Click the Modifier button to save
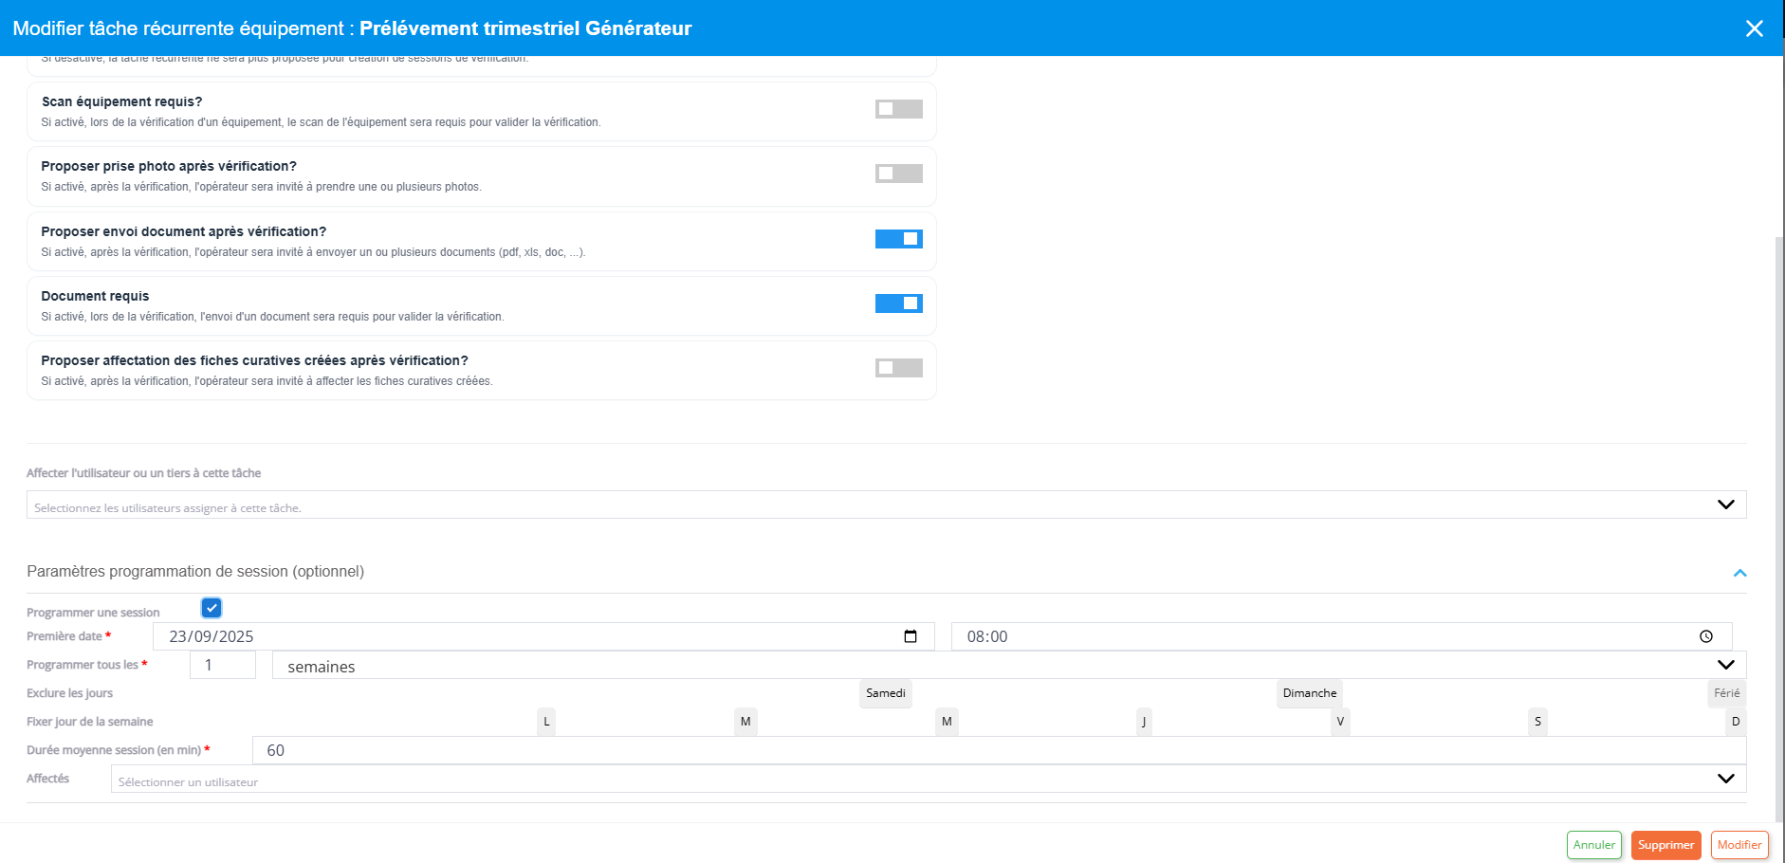The image size is (1785, 863). 1739,845
